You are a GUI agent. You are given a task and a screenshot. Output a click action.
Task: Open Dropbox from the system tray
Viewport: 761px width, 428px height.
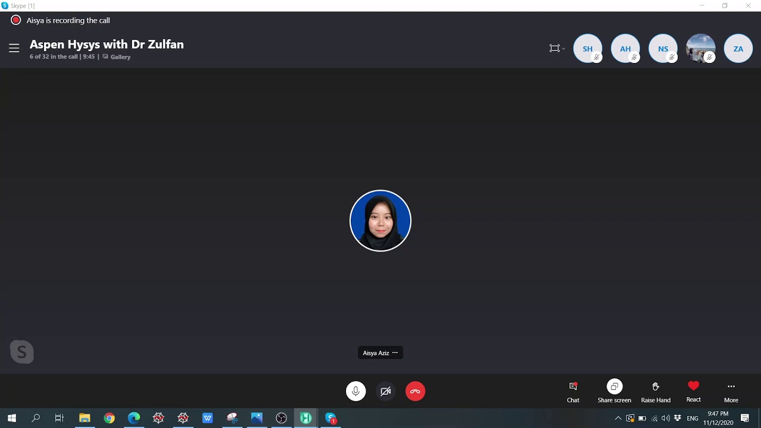pos(678,418)
